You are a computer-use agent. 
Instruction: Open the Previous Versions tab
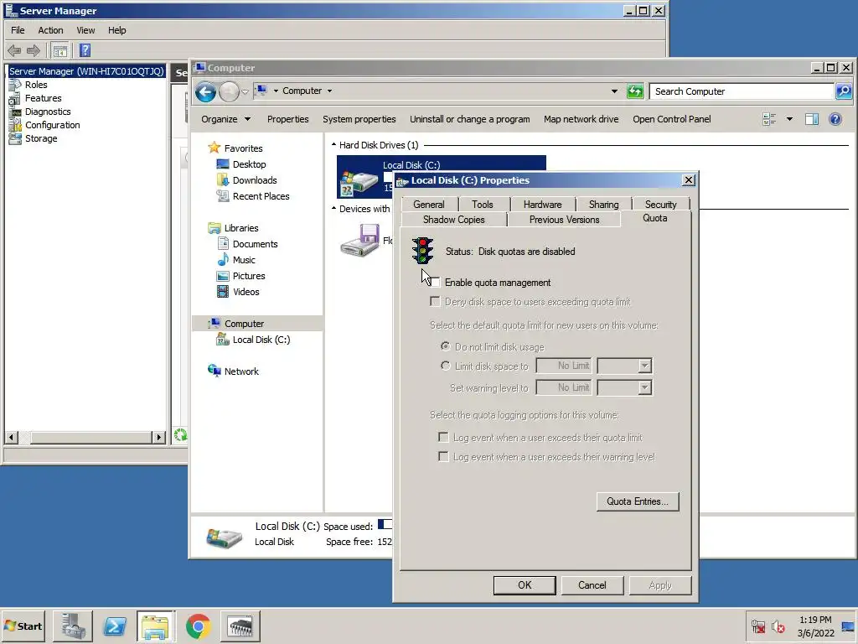coord(564,220)
